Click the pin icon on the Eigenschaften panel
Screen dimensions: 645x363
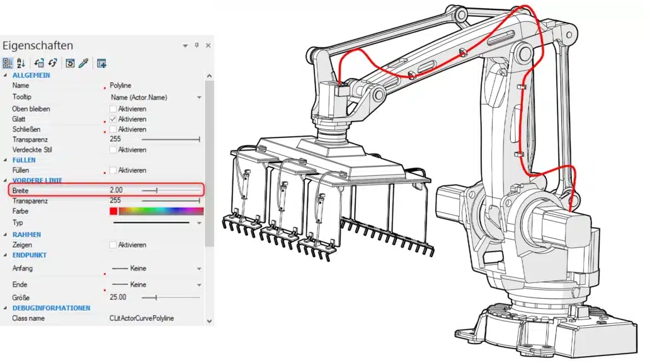click(x=197, y=45)
